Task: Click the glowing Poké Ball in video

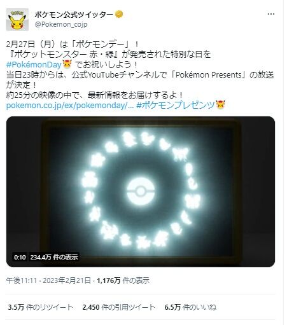Action: [141, 191]
